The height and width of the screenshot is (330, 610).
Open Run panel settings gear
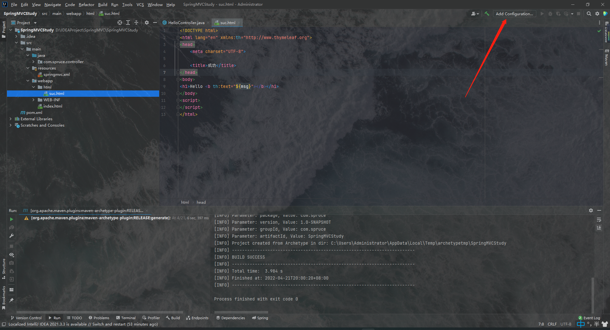pos(591,210)
